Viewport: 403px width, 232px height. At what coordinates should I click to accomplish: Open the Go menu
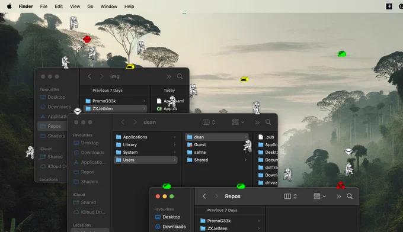90,7
